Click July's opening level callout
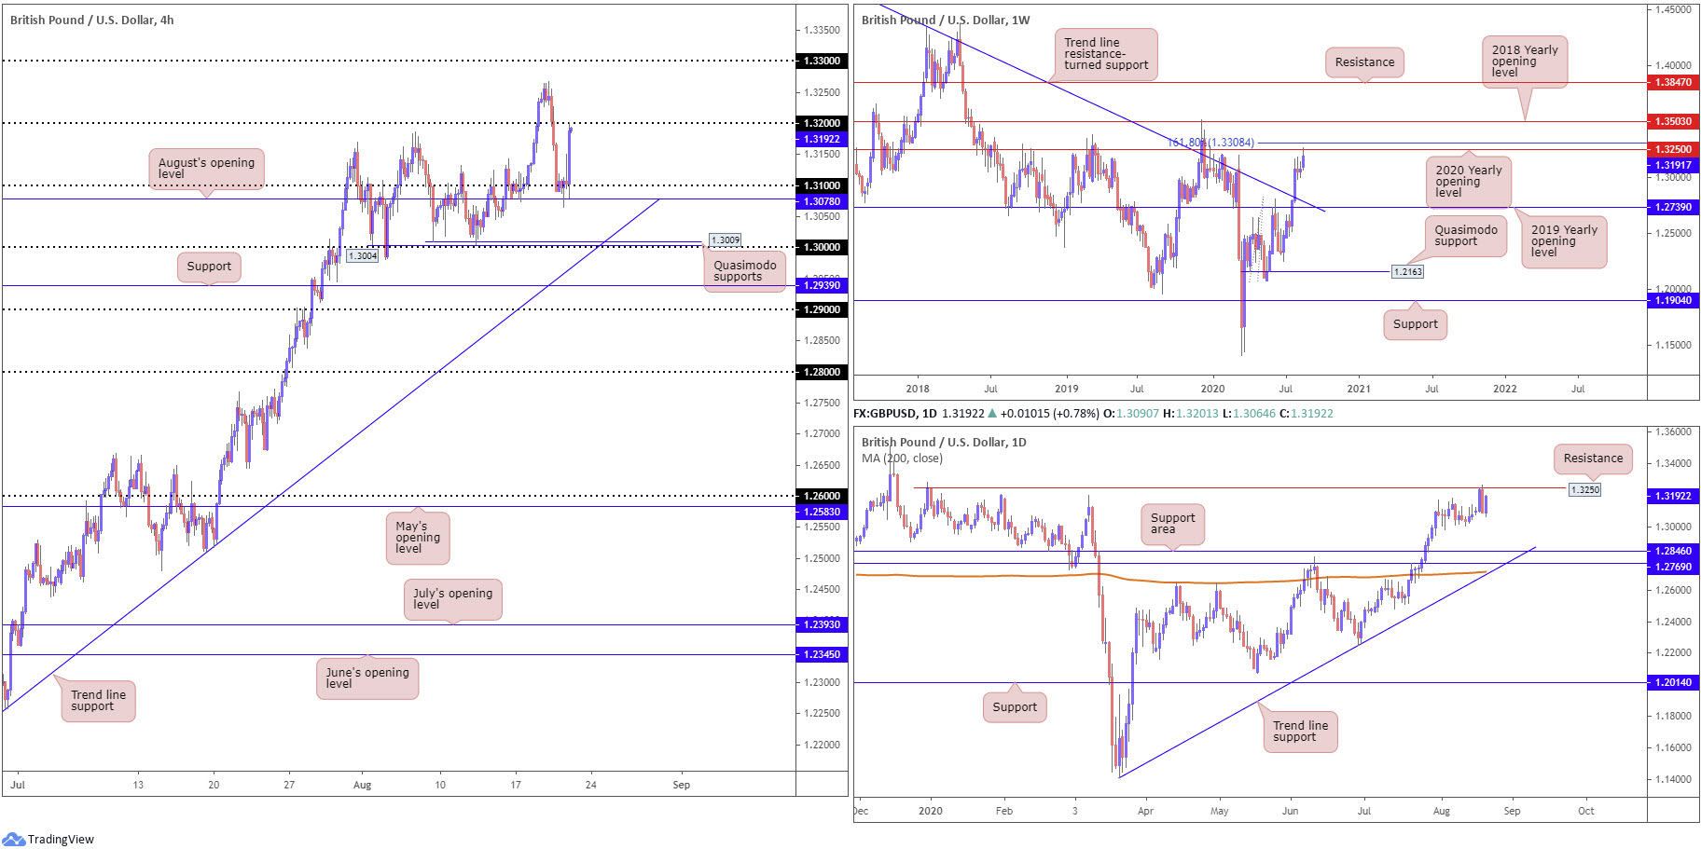 coord(452,599)
